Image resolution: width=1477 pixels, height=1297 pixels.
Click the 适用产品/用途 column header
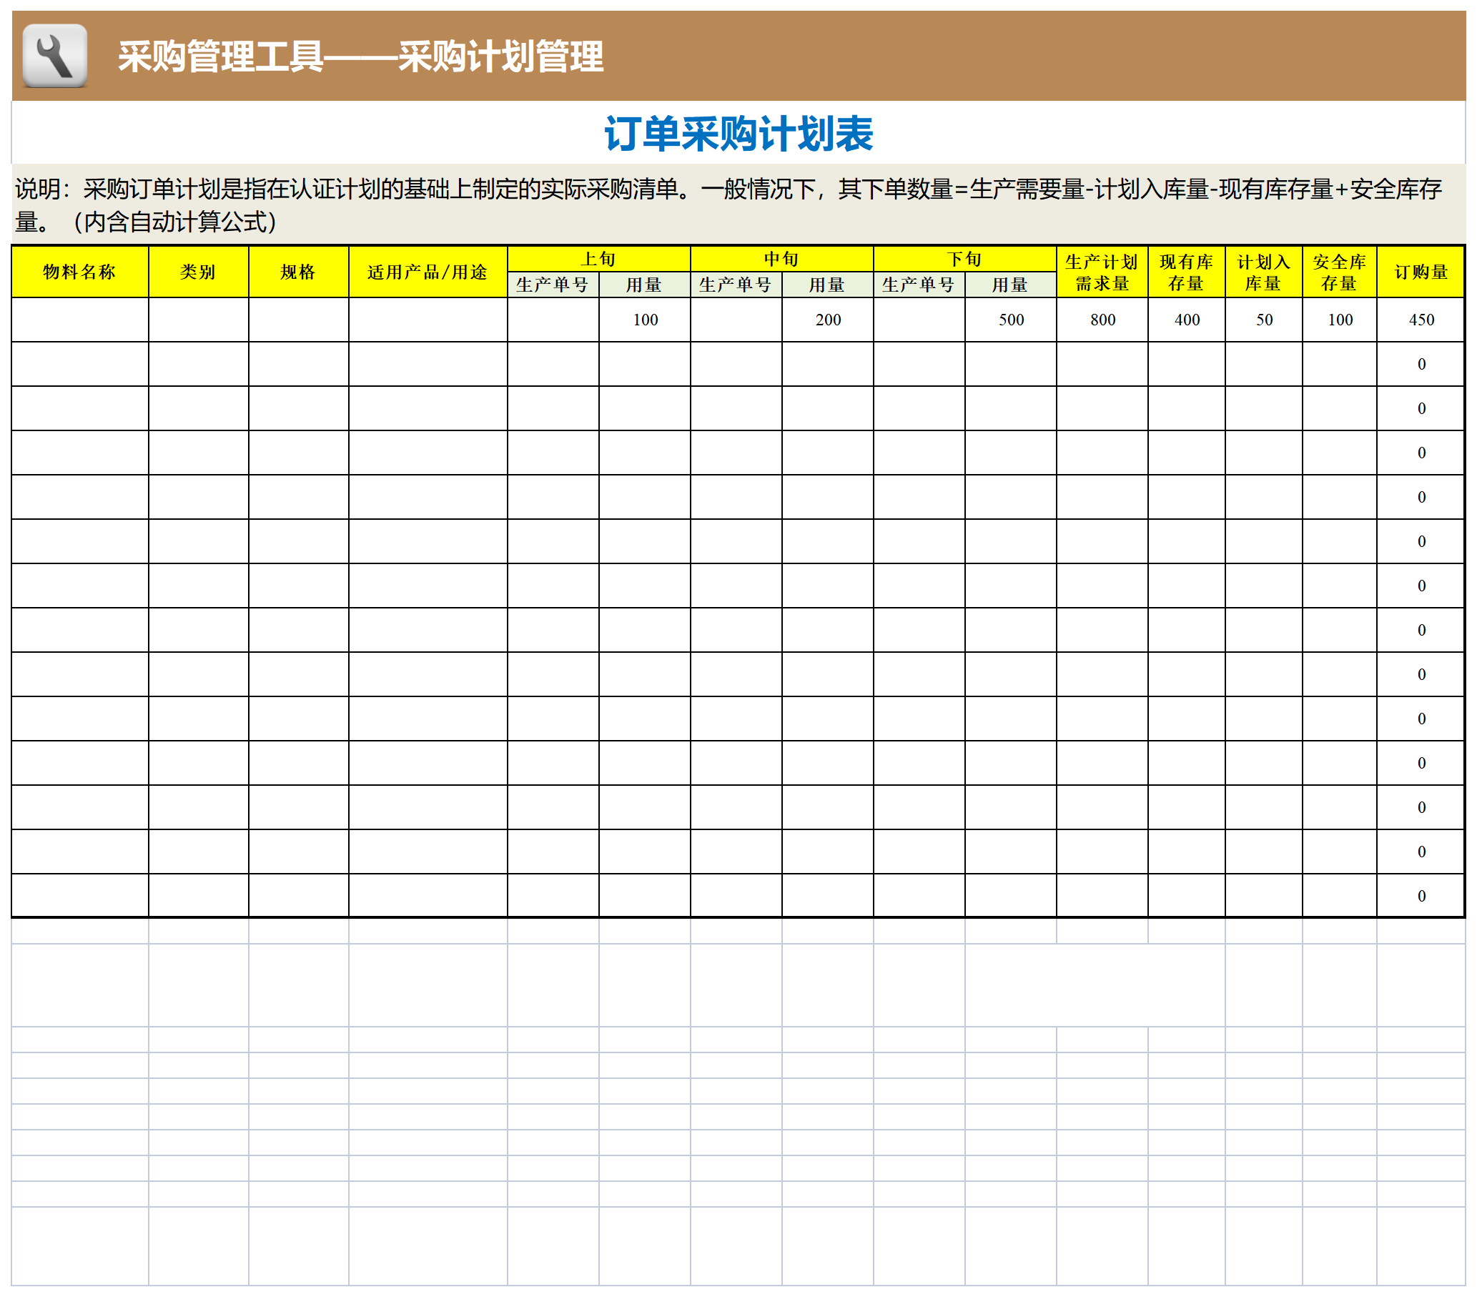point(428,272)
